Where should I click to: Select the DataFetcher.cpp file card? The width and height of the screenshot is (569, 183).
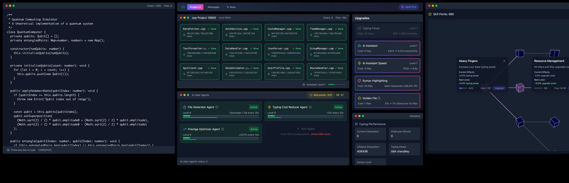199,32
